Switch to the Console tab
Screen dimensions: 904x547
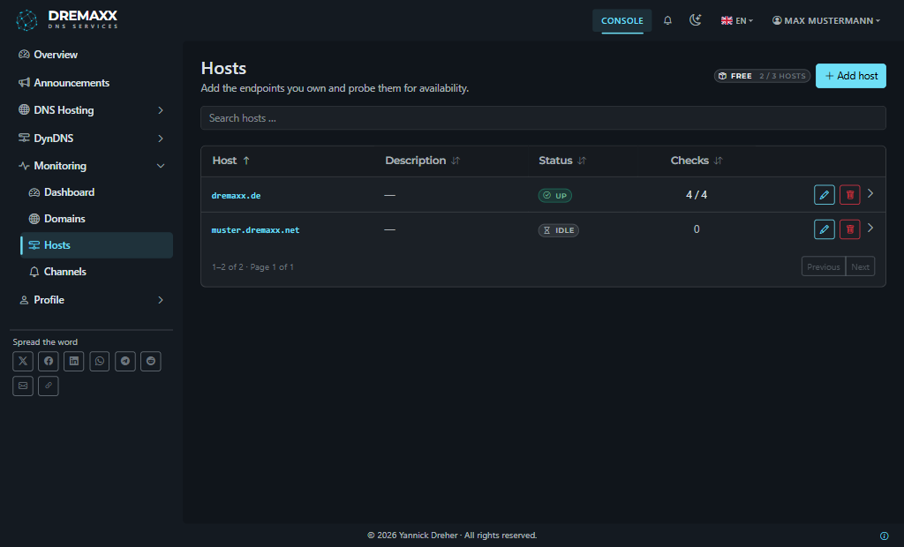click(622, 21)
